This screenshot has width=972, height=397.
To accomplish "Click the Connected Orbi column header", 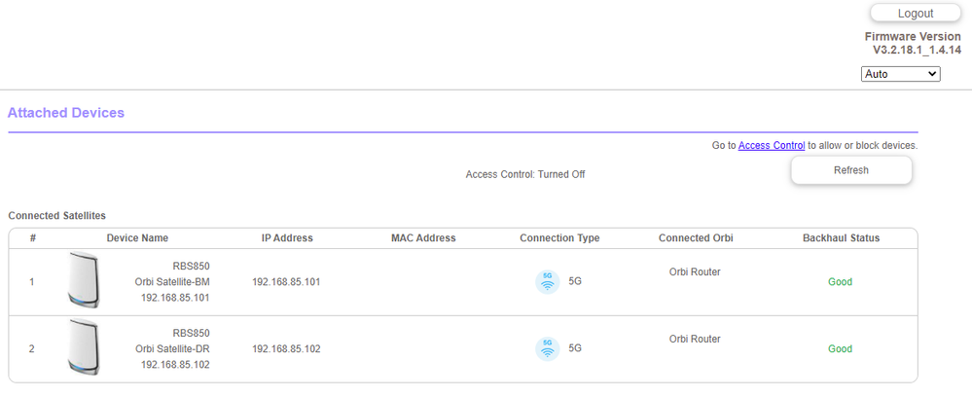I will (695, 237).
